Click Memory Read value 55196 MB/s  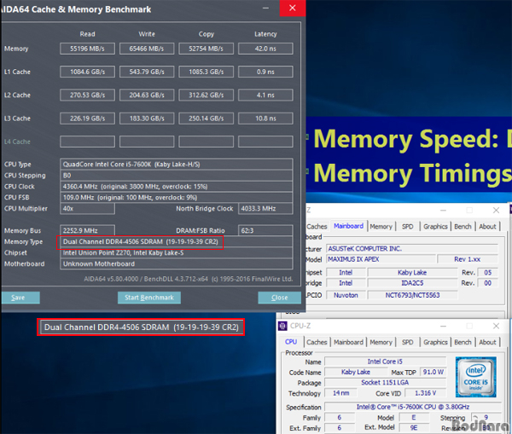(87, 49)
